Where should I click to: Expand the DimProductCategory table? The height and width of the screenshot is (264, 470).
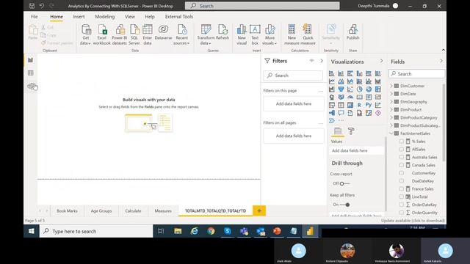tap(391, 117)
